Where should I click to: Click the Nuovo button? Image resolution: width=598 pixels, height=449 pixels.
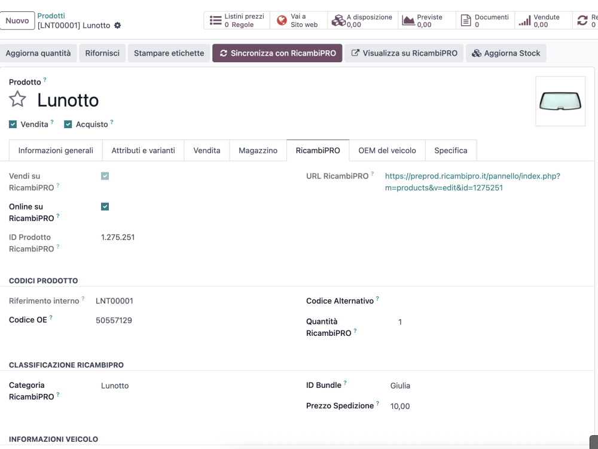(17, 20)
